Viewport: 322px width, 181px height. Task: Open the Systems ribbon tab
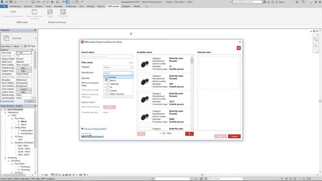tap(39, 7)
